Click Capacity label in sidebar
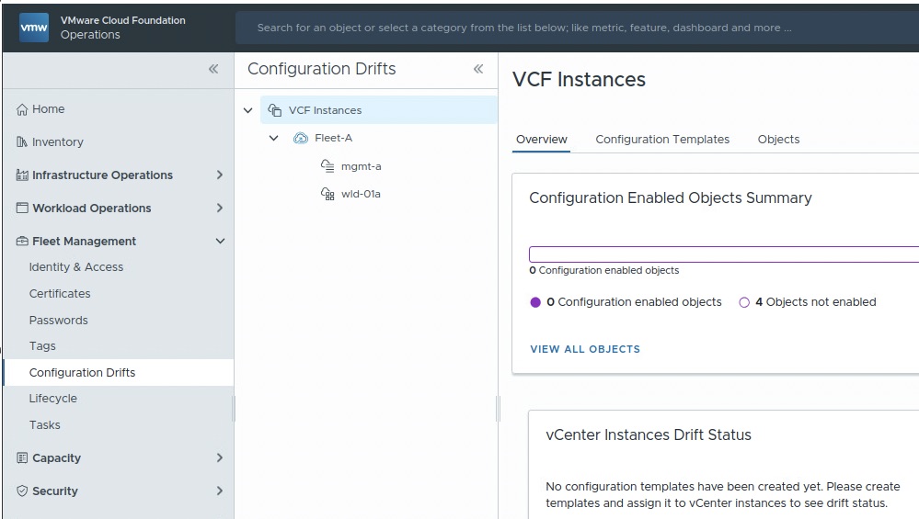This screenshot has width=919, height=519. click(56, 457)
